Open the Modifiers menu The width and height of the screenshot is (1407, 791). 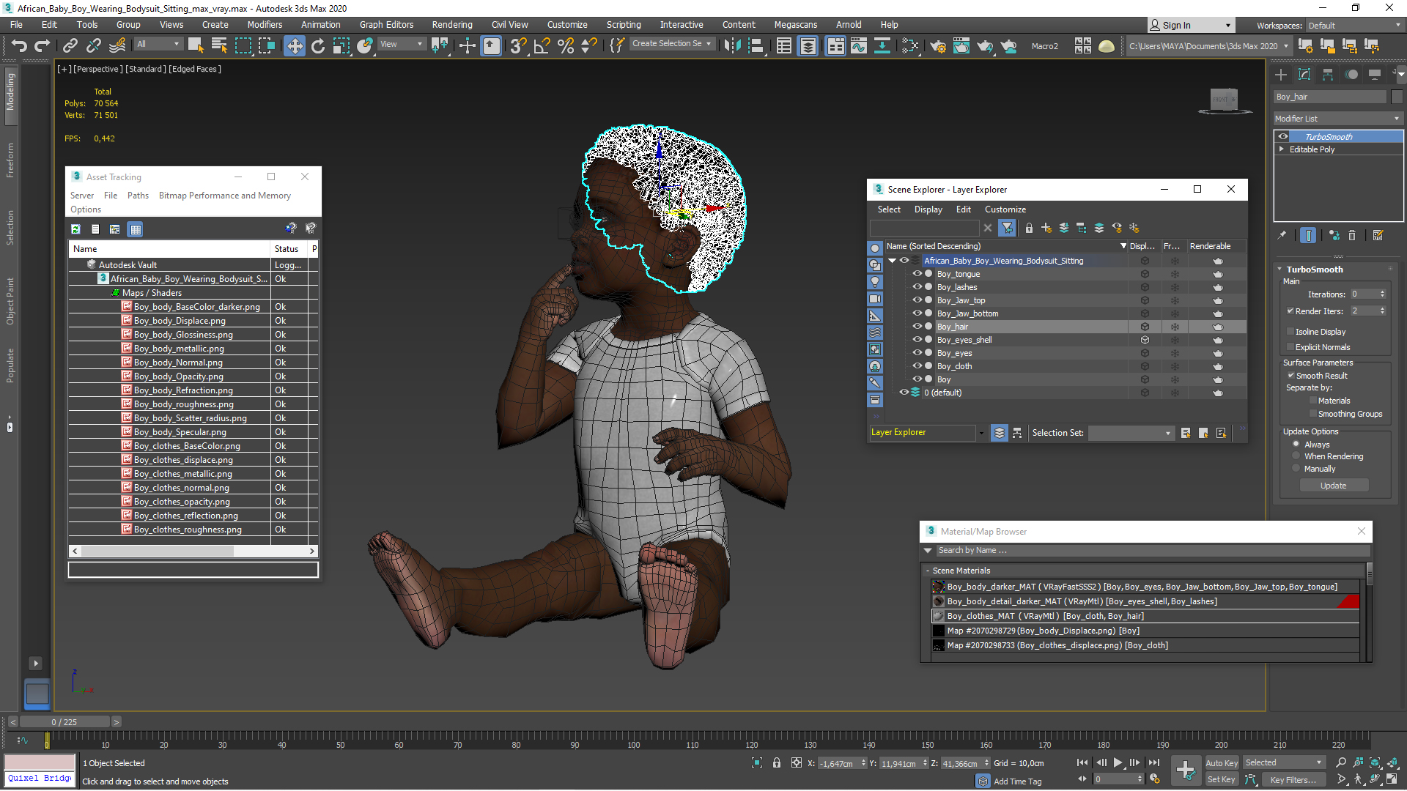[265, 25]
